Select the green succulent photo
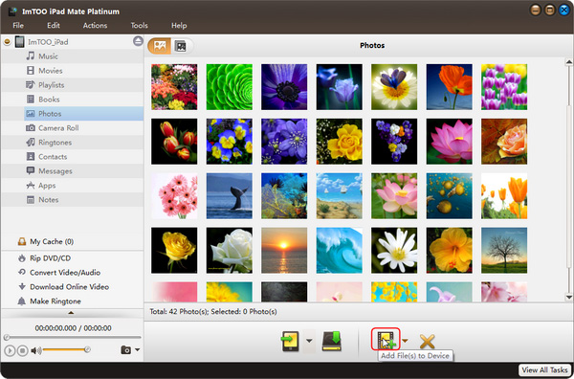The height and width of the screenshot is (379, 574). [230, 87]
